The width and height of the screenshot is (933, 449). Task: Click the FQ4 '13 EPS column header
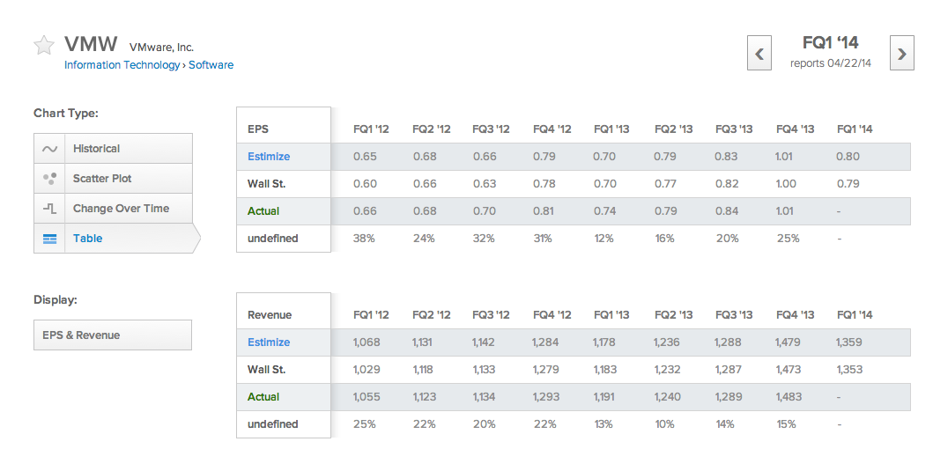[795, 129]
